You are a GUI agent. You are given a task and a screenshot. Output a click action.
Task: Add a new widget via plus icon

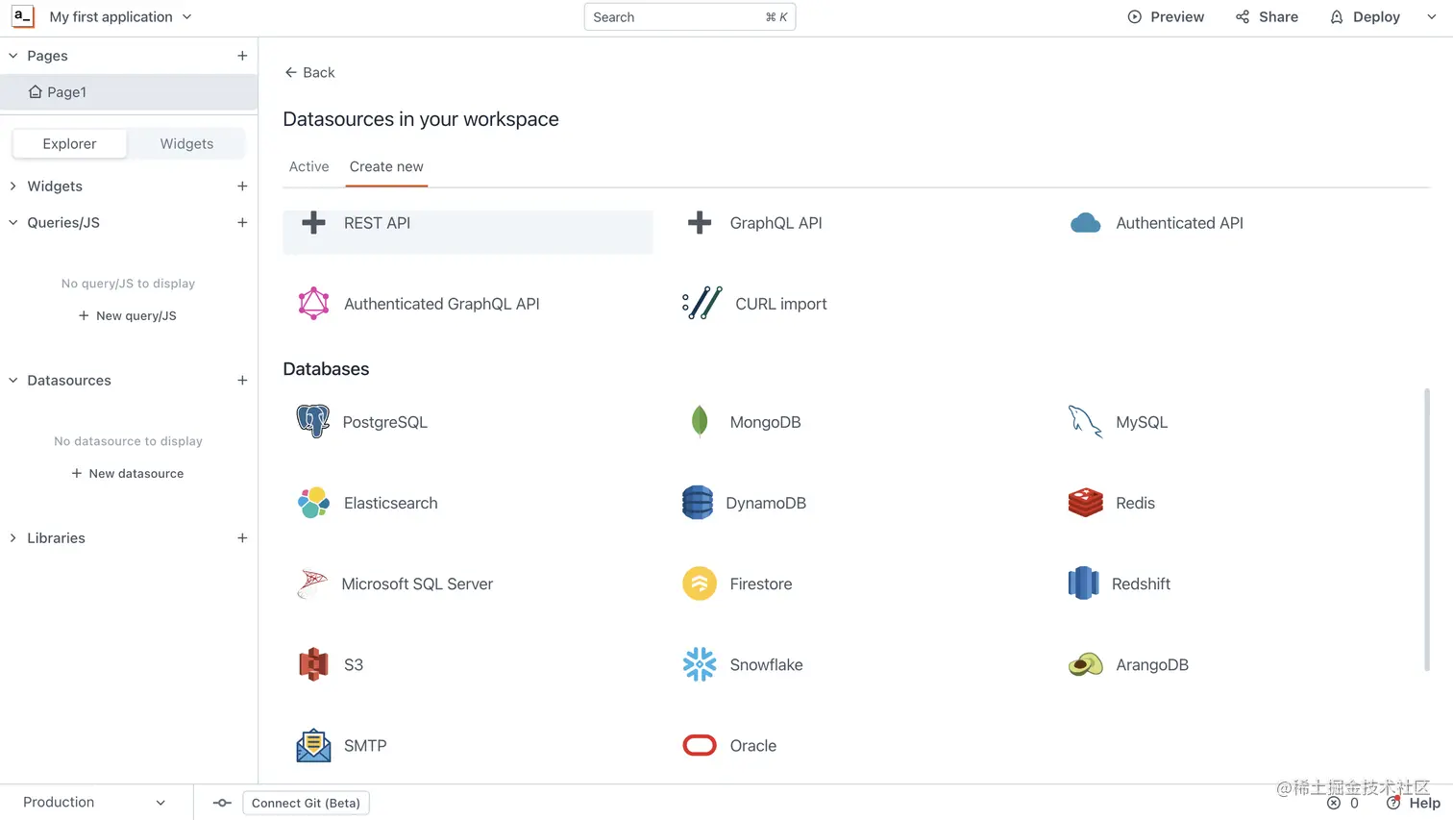point(242,186)
